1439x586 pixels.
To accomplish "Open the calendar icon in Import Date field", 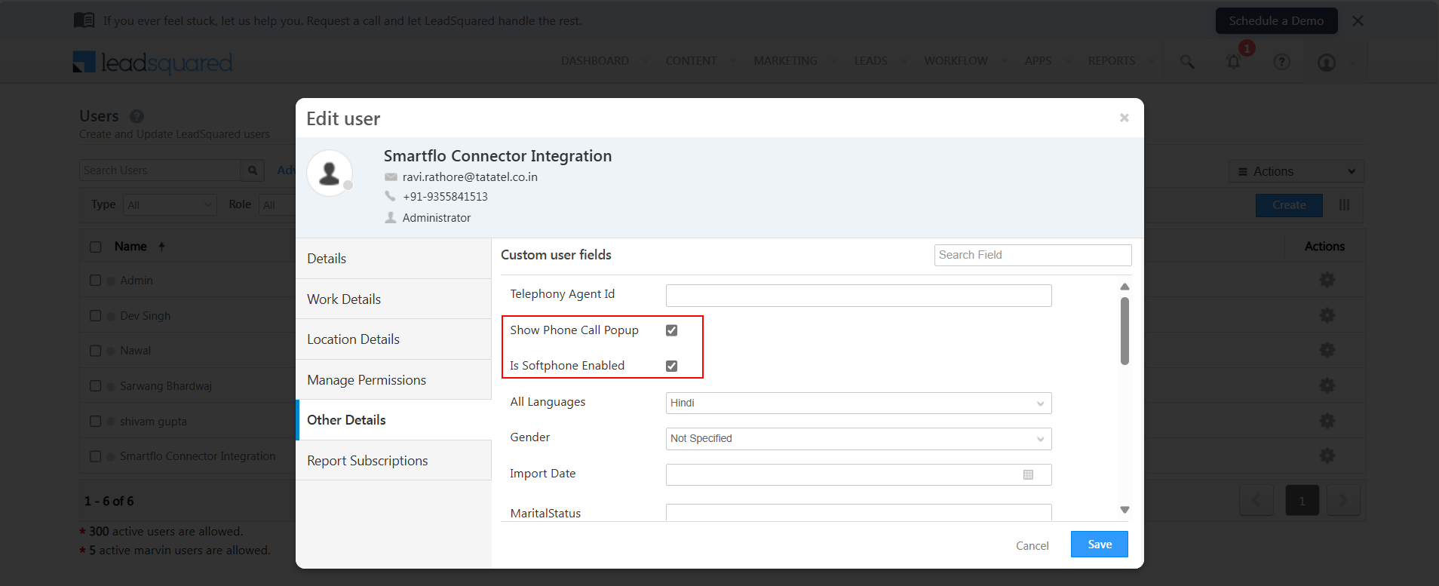I will point(1028,474).
